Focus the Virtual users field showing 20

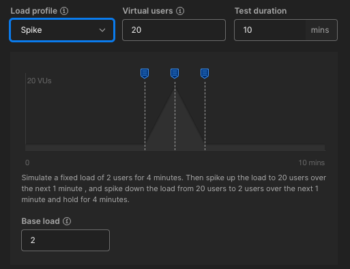[174, 30]
